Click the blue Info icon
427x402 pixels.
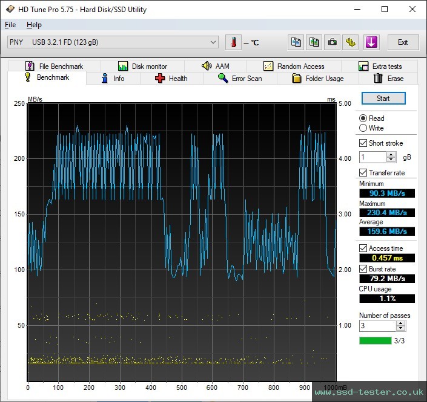coord(105,78)
